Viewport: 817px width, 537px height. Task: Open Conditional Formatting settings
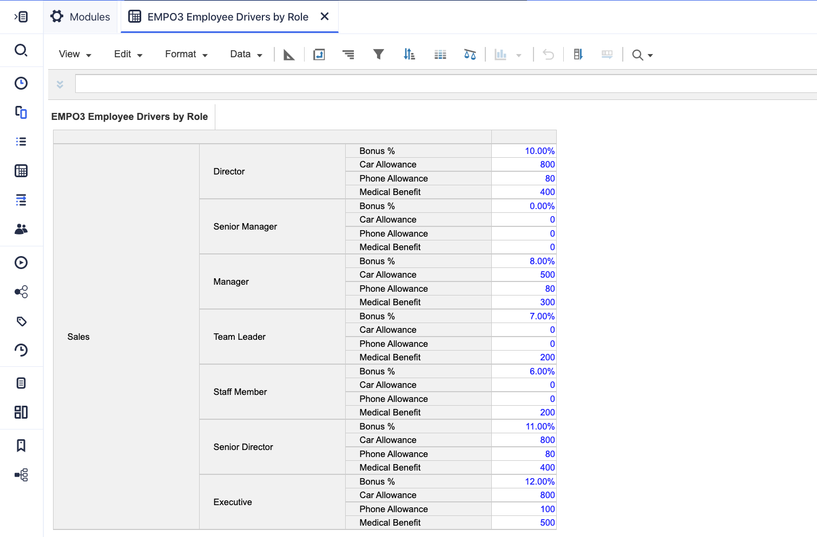point(440,54)
